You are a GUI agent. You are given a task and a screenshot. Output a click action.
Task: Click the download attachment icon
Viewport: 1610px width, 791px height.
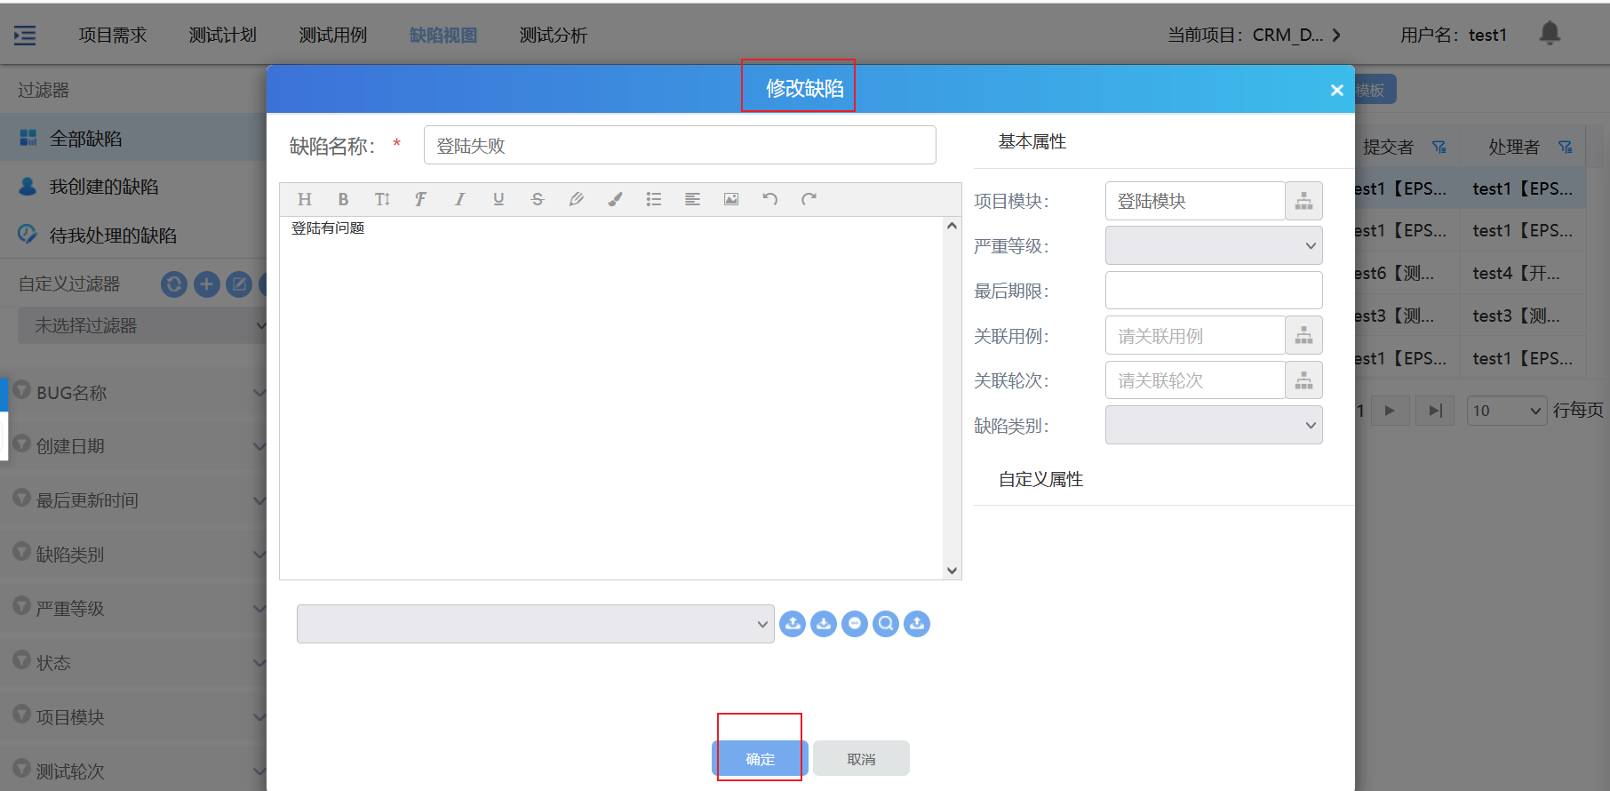[824, 624]
